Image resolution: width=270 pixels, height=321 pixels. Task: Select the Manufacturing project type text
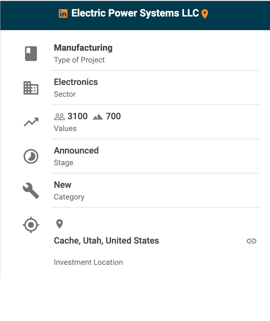tap(83, 48)
